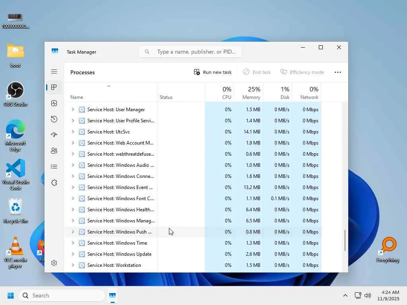The height and width of the screenshot is (305, 407).
Task: Open VLC media player desktop shortcut
Action: click(16, 252)
